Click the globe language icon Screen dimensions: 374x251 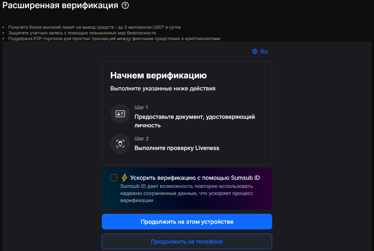coord(255,51)
